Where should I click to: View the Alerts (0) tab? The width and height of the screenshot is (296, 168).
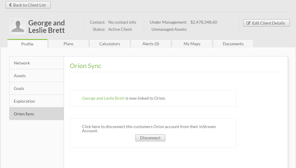pos(151,44)
